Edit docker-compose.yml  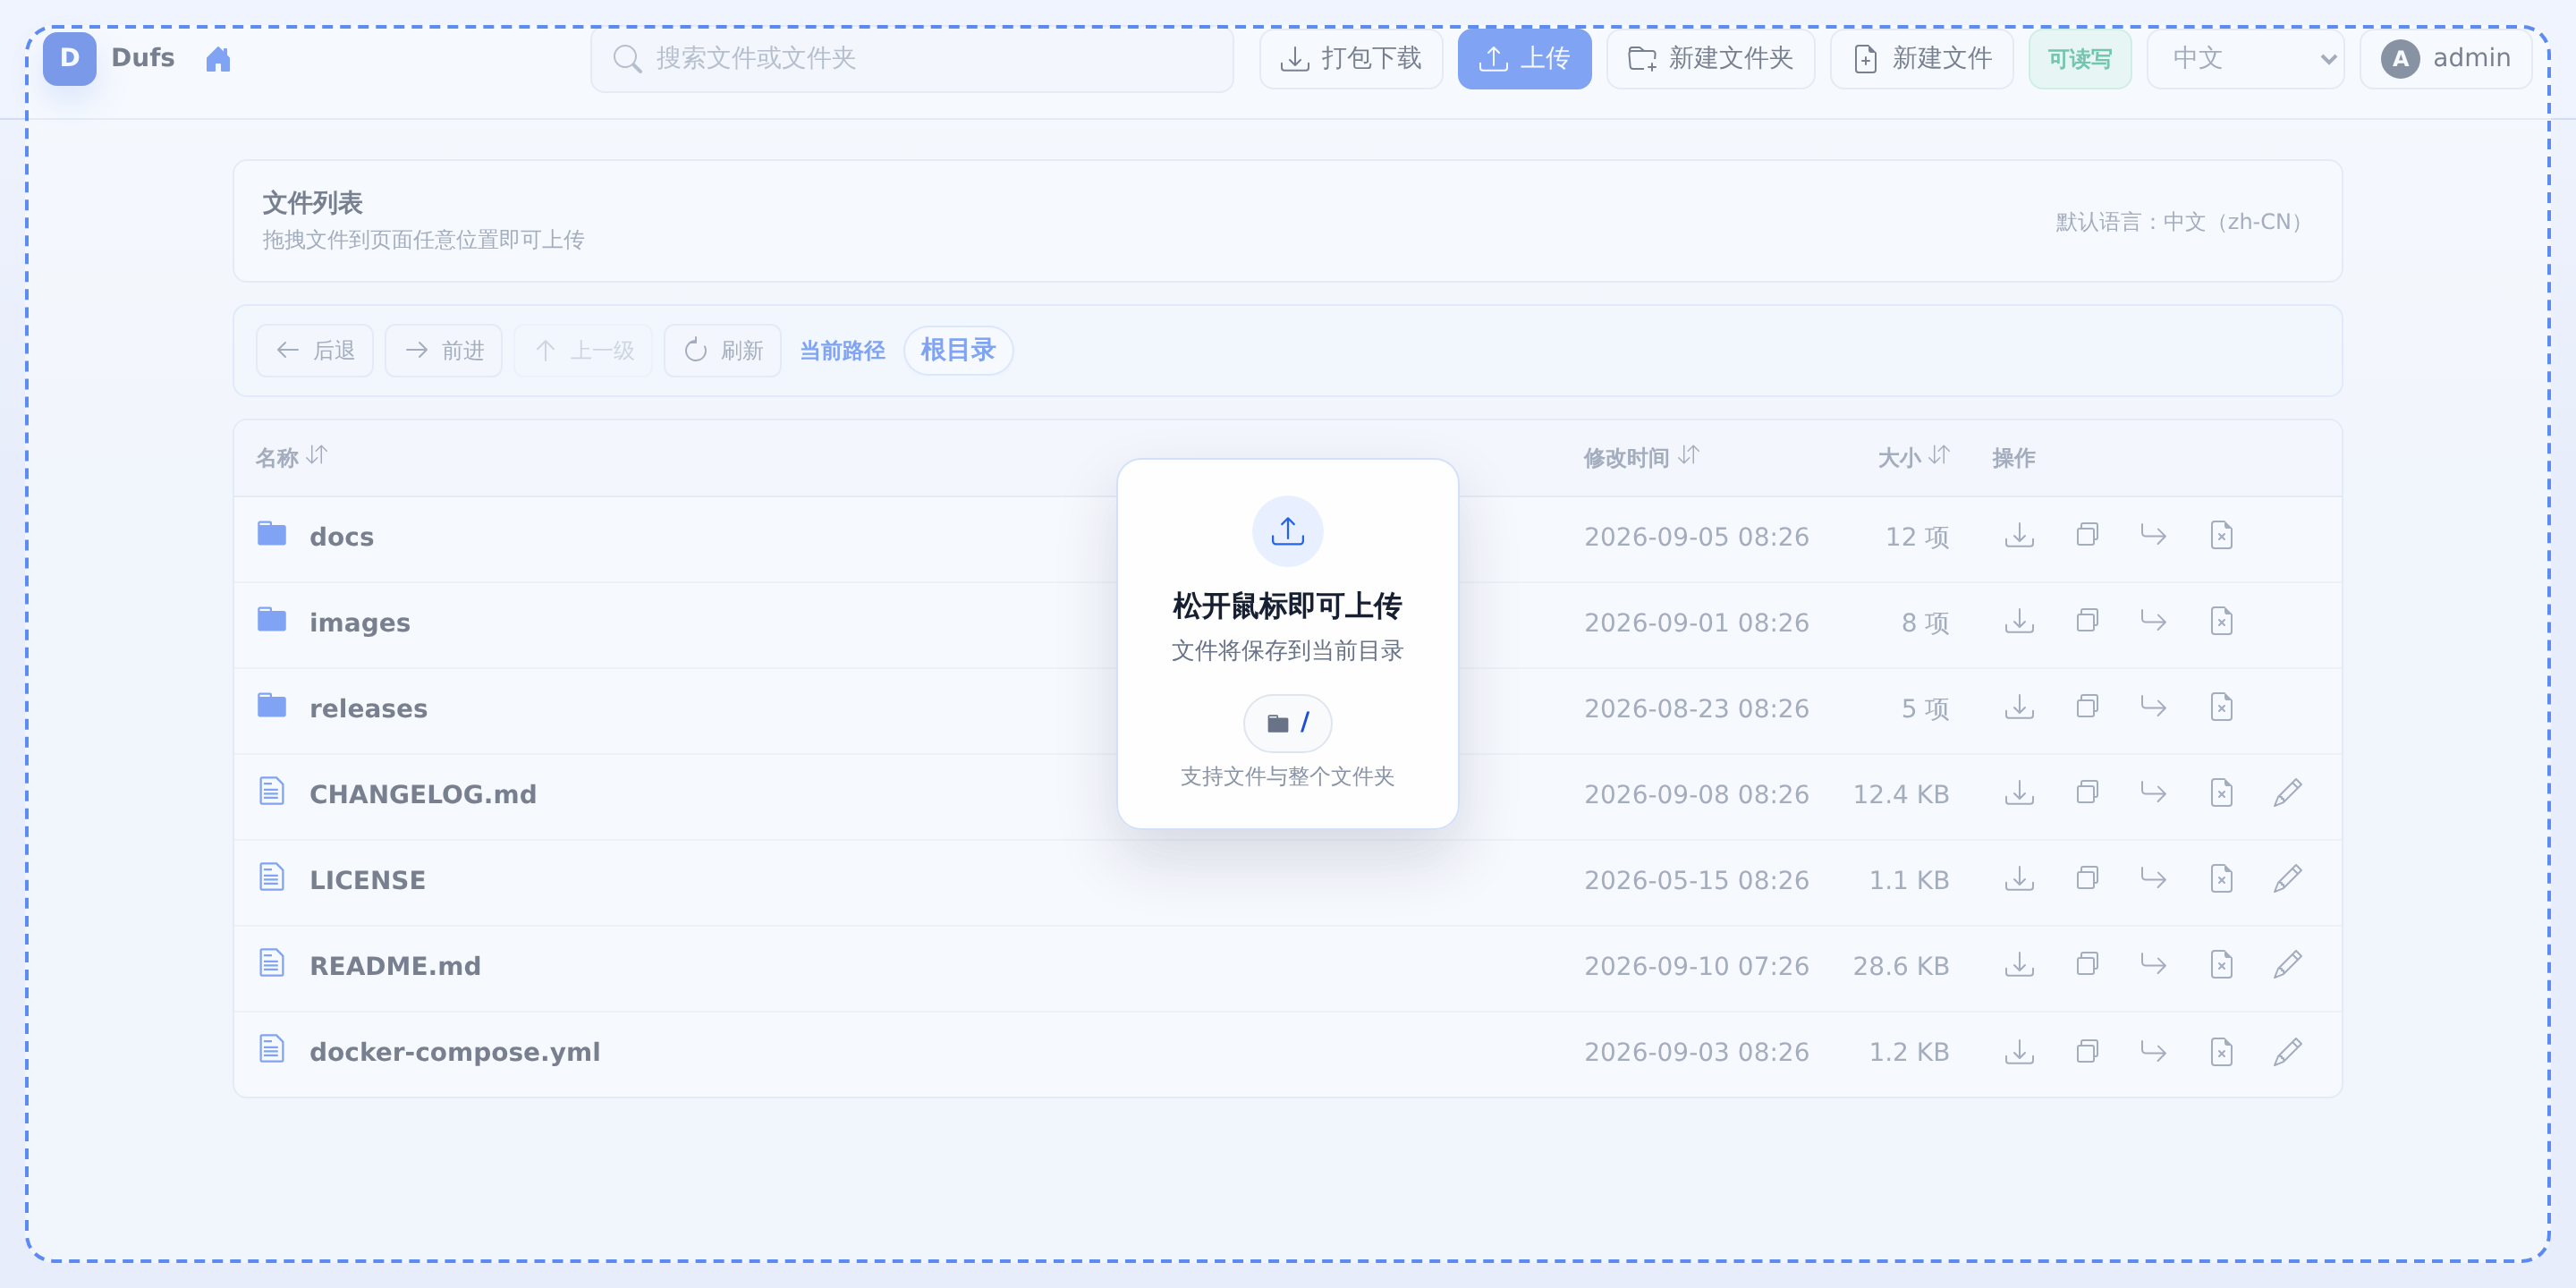tap(2287, 1052)
